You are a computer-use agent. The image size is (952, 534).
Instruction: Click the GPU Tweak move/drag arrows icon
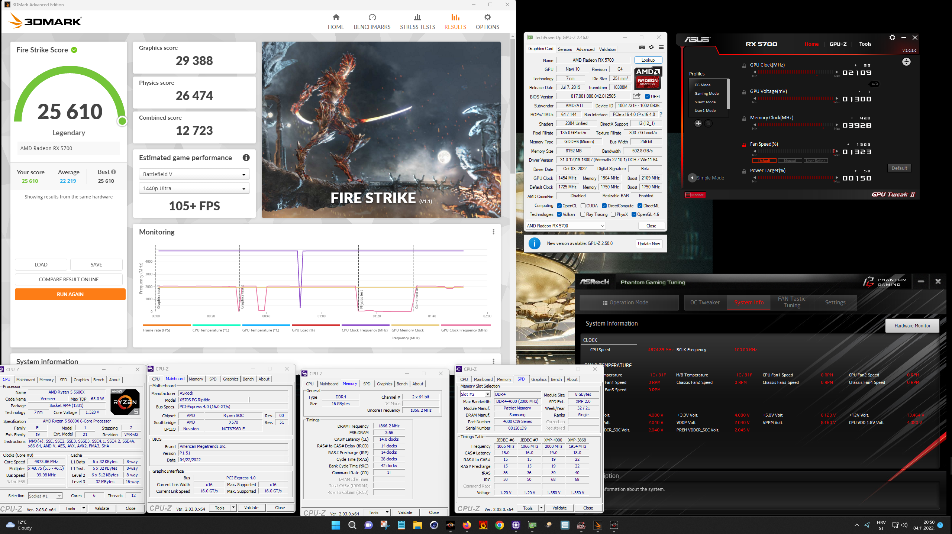906,62
